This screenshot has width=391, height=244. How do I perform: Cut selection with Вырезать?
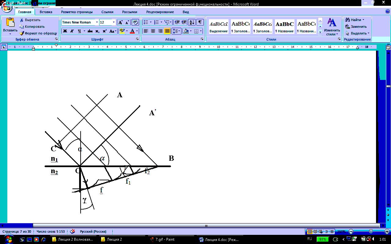30,20
